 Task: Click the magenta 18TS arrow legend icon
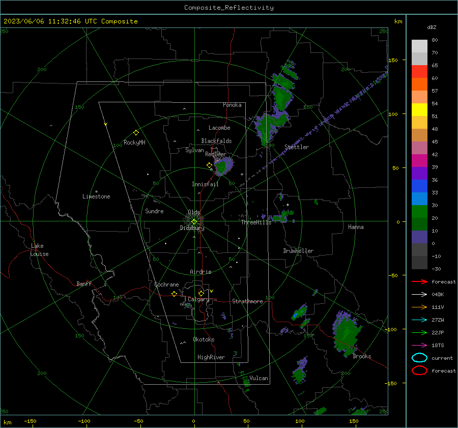[x=419, y=346]
